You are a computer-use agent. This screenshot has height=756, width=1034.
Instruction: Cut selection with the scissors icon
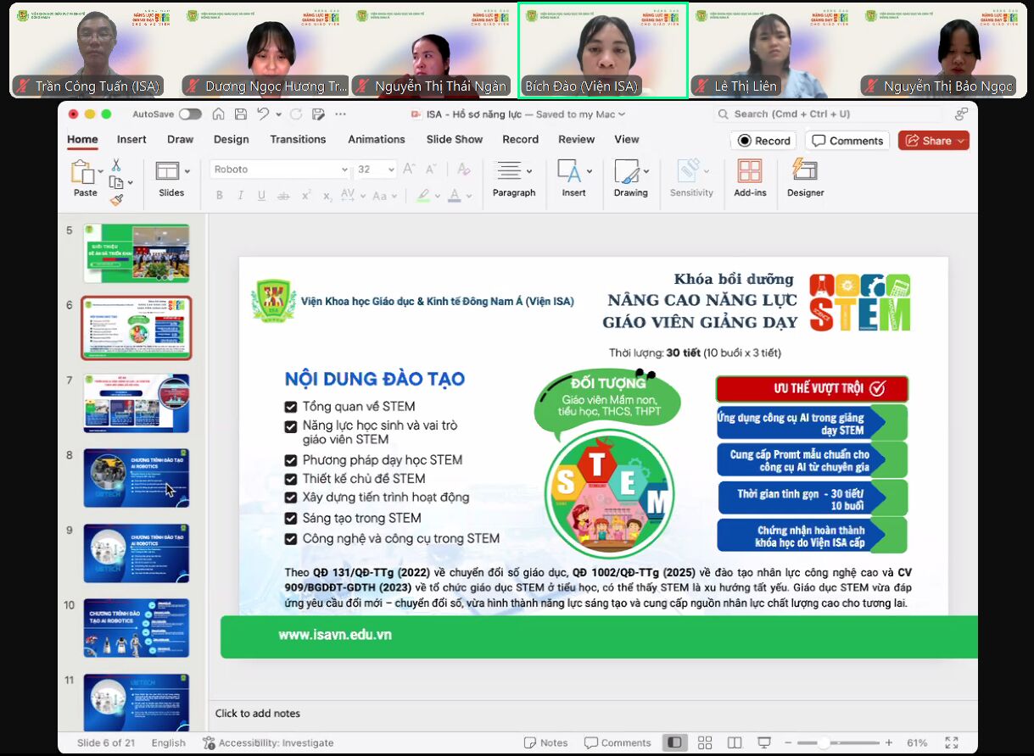[116, 164]
